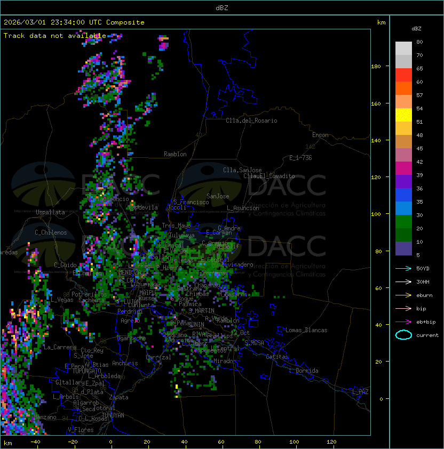Click the 'Mirador' map label
Screen dimensions: 444x449
coord(225,361)
